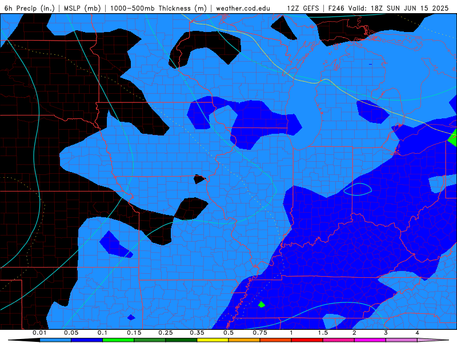Click the '6h Precip (in.)' title text

(x=30, y=8)
